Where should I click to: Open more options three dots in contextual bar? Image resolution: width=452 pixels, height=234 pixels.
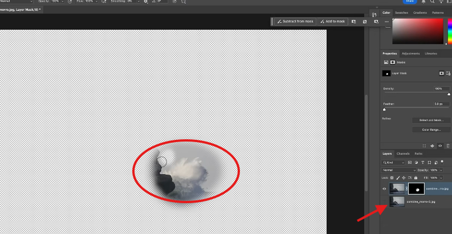pos(386,22)
